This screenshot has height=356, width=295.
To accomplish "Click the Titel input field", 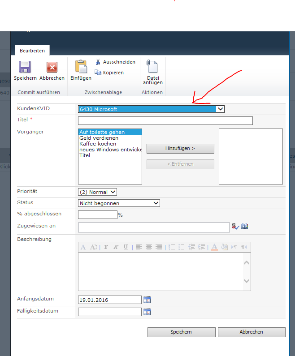I will point(165,120).
